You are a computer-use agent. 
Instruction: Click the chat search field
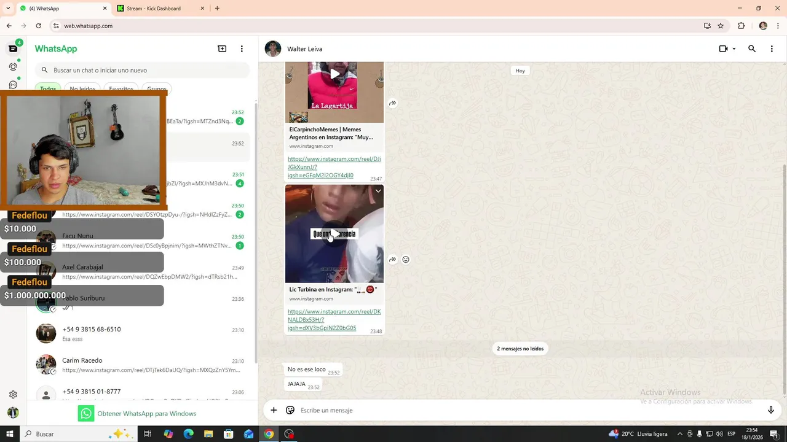pyautogui.click(x=142, y=70)
